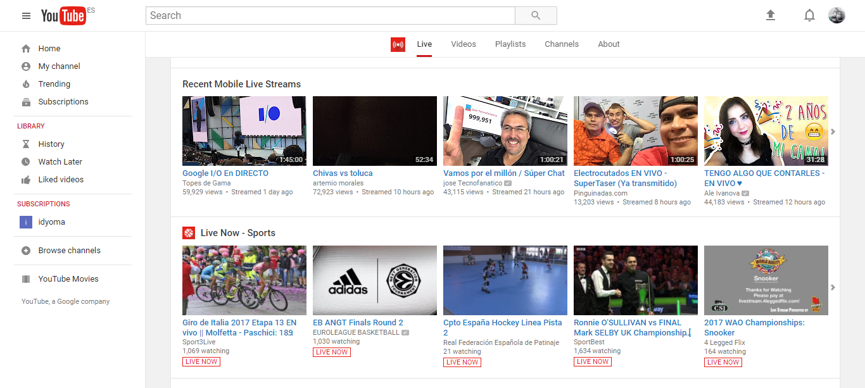Open artemio morales channel
This screenshot has height=388, width=865.
(x=338, y=184)
